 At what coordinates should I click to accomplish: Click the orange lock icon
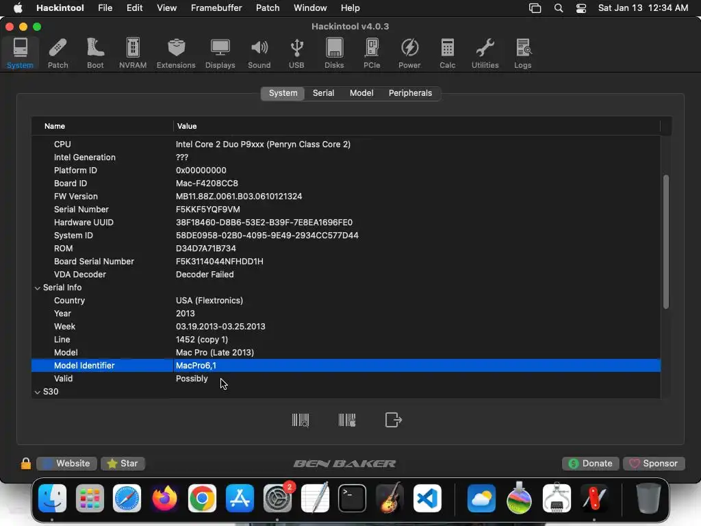point(26,464)
